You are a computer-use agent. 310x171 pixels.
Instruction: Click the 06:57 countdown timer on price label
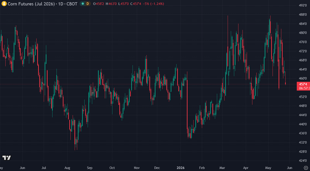(x=304, y=88)
